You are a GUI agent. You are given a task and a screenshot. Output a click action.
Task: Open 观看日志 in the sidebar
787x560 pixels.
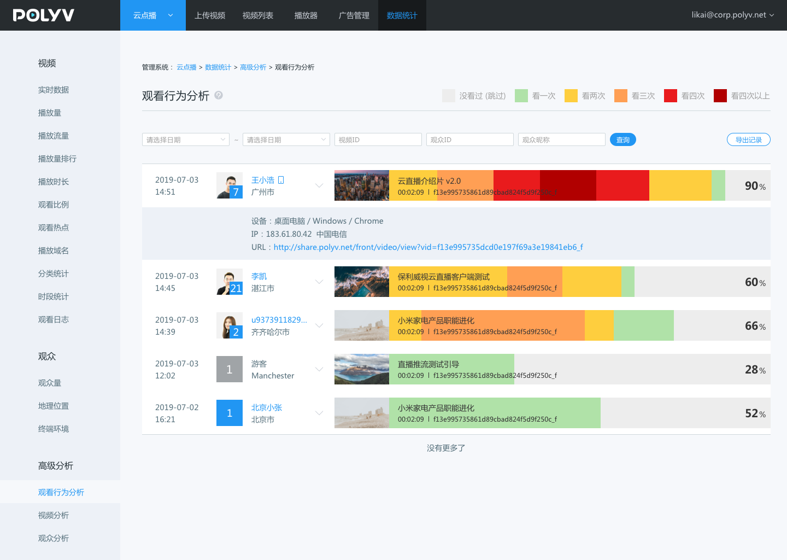pyautogui.click(x=54, y=319)
